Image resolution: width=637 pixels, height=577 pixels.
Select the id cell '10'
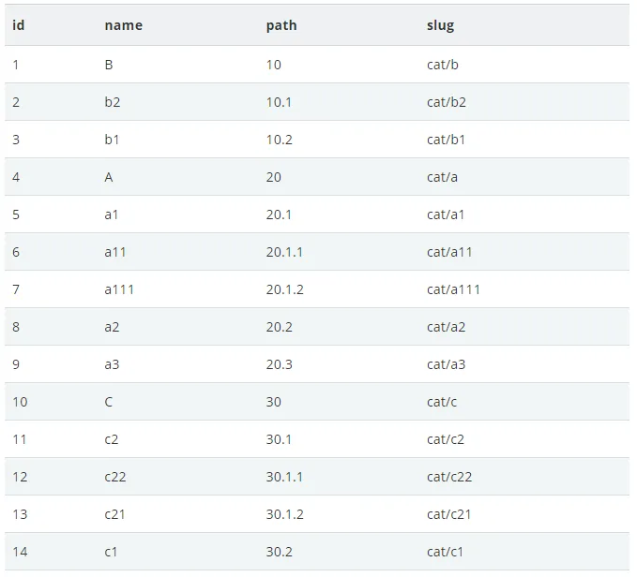[21, 402]
